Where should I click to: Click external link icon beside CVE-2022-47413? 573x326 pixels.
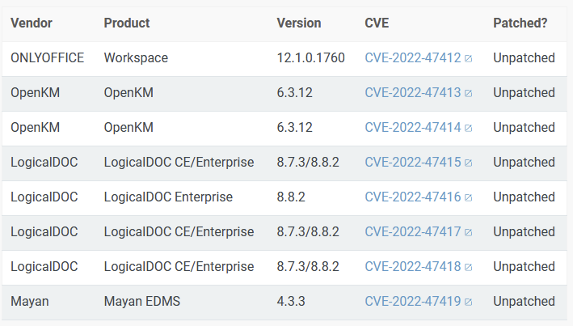click(469, 94)
